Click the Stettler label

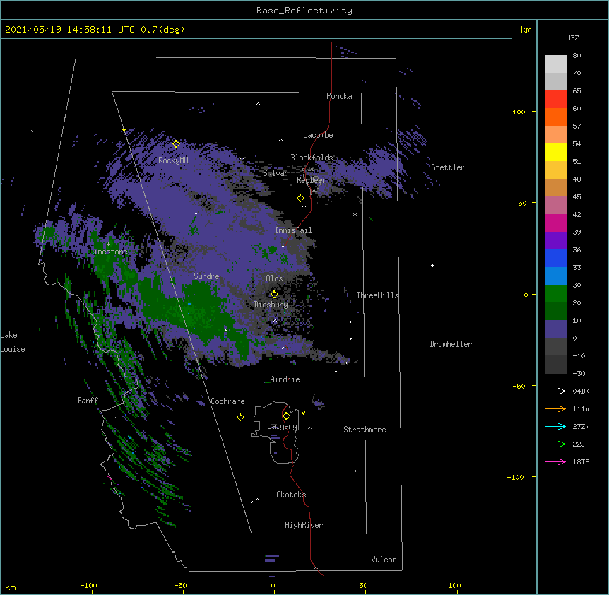pyautogui.click(x=448, y=167)
